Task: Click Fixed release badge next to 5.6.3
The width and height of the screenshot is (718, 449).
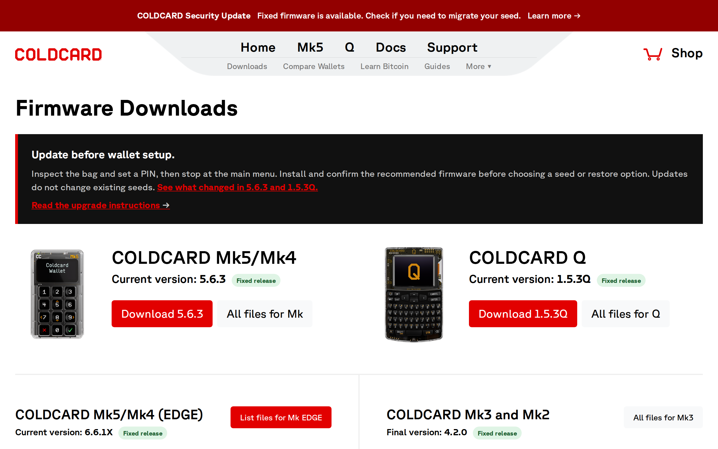Action: point(256,280)
